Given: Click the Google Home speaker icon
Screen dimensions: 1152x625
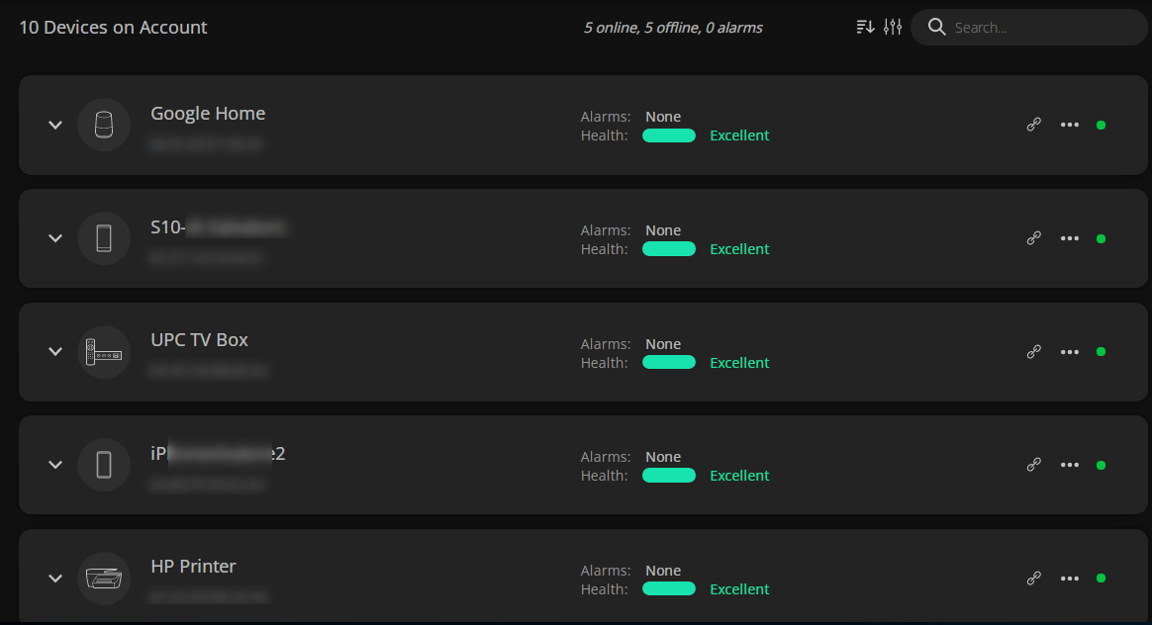Looking at the screenshot, I should click(104, 125).
